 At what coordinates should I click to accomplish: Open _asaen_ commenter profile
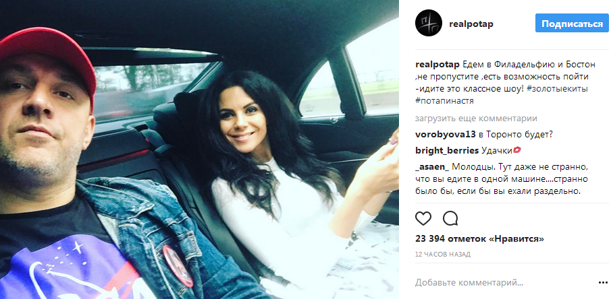pyautogui.click(x=433, y=167)
